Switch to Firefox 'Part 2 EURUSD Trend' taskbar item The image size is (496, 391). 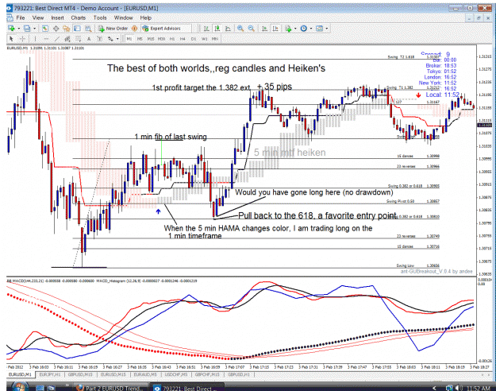(x=110, y=388)
